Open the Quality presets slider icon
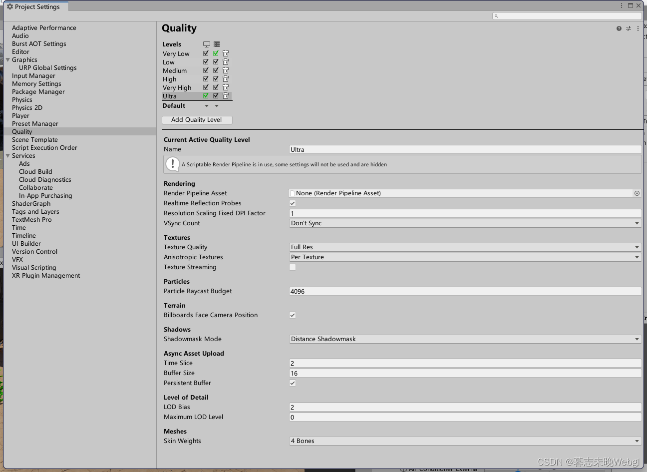 629,28
